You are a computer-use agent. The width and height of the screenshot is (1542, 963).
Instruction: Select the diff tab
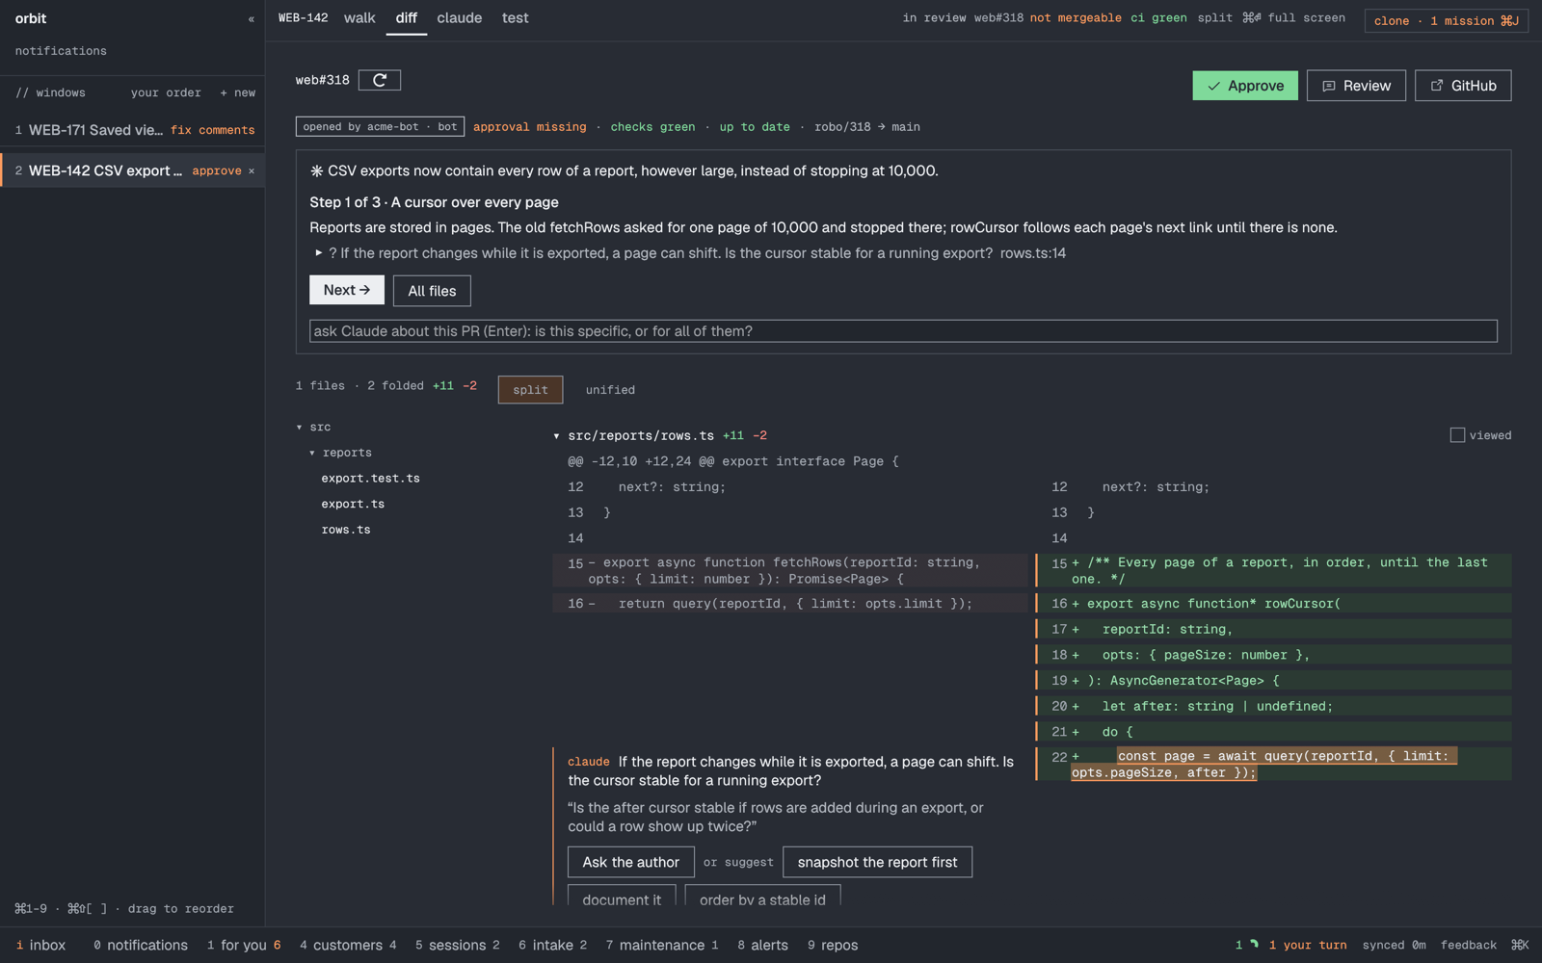pos(407,18)
